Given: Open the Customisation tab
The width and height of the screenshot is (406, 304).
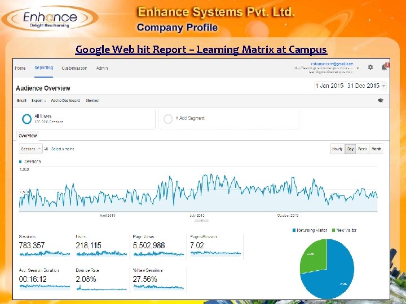Looking at the screenshot, I should click(x=74, y=68).
